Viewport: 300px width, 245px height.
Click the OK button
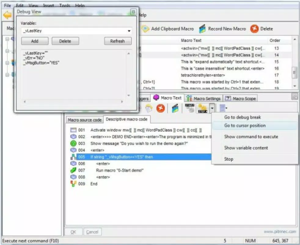[x=73, y=232]
